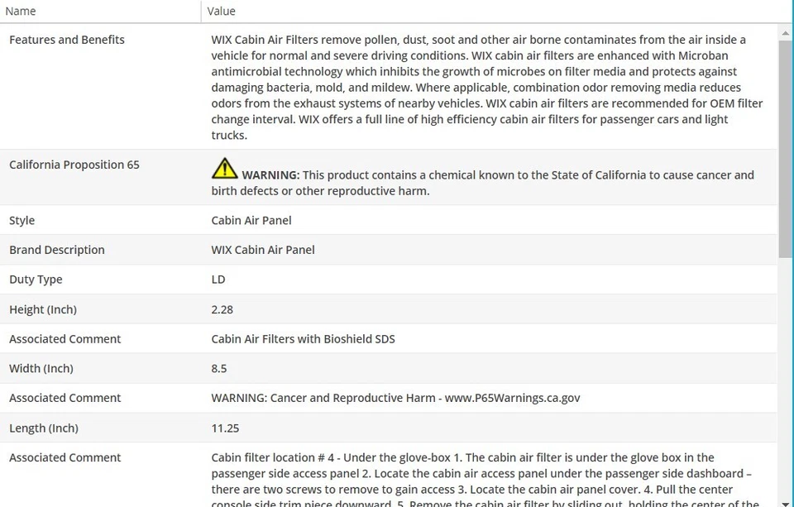Select the Duty Type row label
This screenshot has width=794, height=507.
(x=36, y=280)
